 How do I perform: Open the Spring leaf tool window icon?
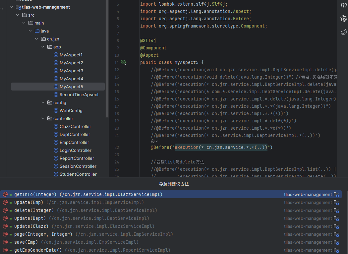point(343,32)
